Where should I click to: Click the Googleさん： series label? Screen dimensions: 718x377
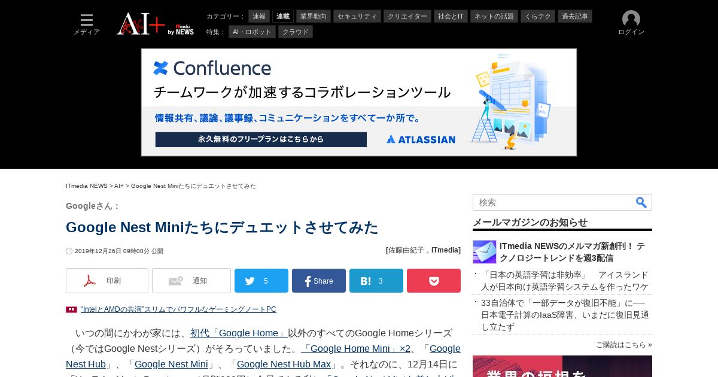coord(93,206)
